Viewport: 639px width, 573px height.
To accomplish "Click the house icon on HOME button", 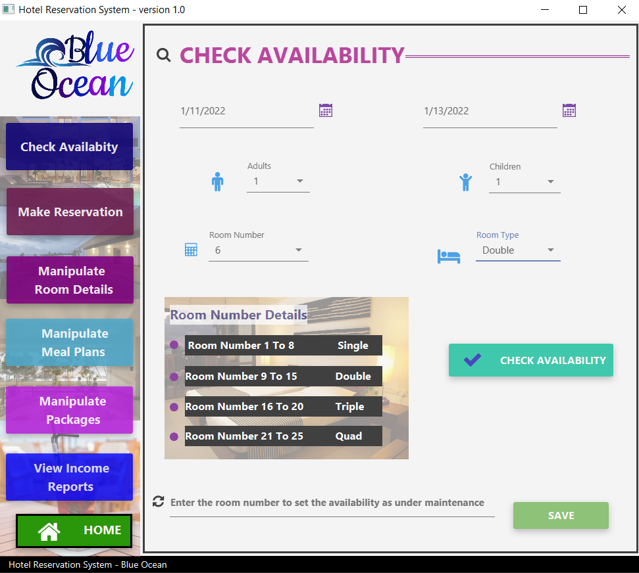I will click(x=49, y=531).
